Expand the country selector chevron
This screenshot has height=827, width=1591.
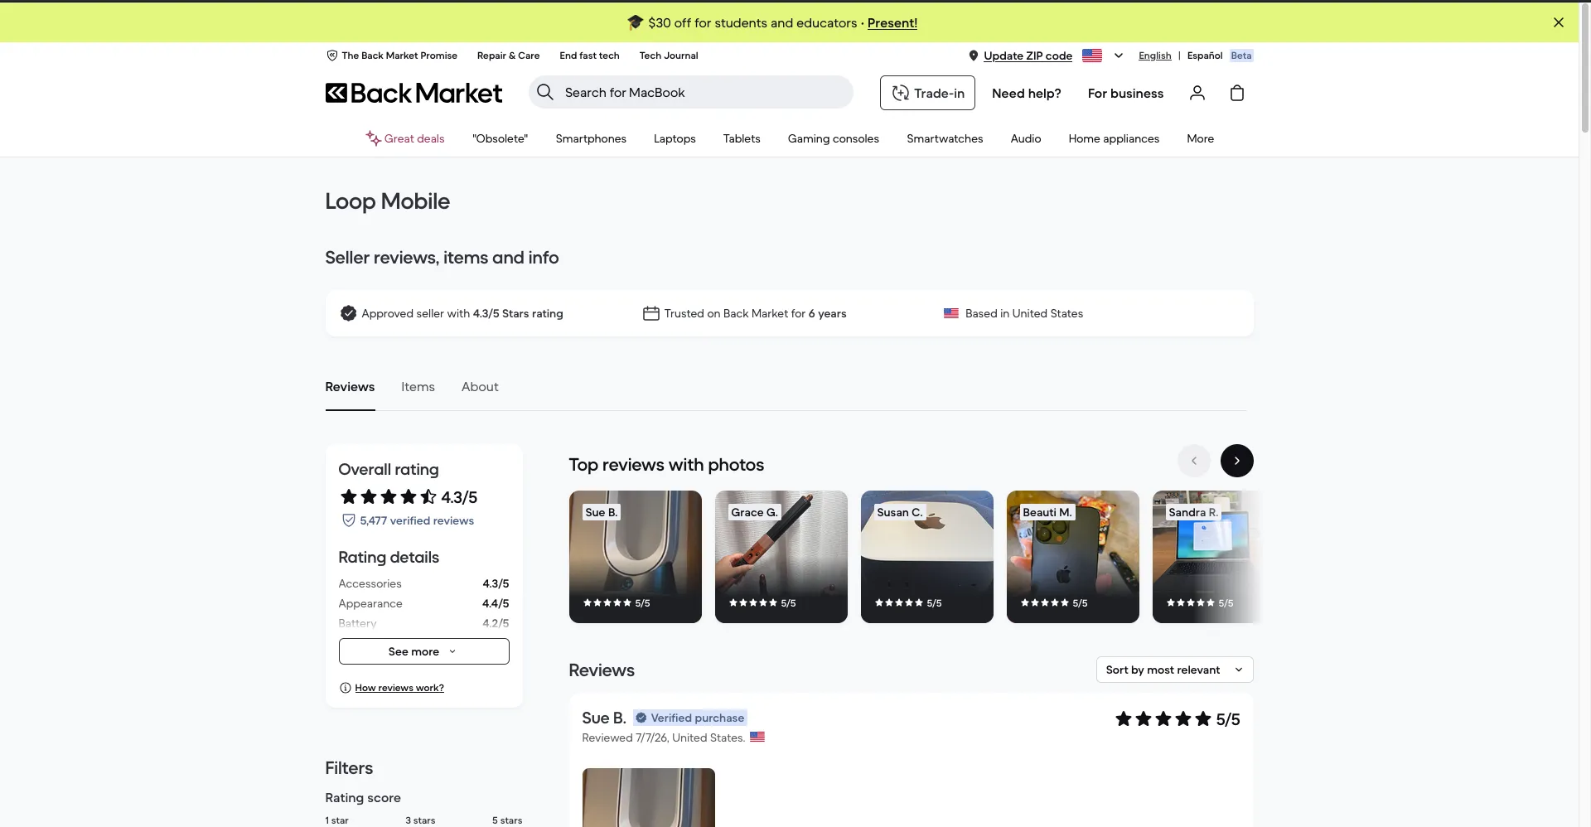[x=1118, y=56]
